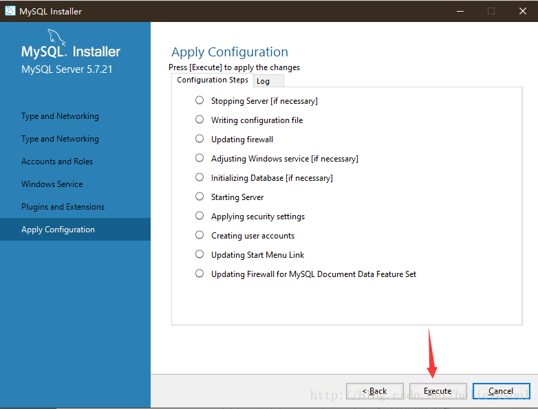Screen dimensions: 538x409
Task: Click the 'Apply Configuration' page heading
Action: coord(230,52)
